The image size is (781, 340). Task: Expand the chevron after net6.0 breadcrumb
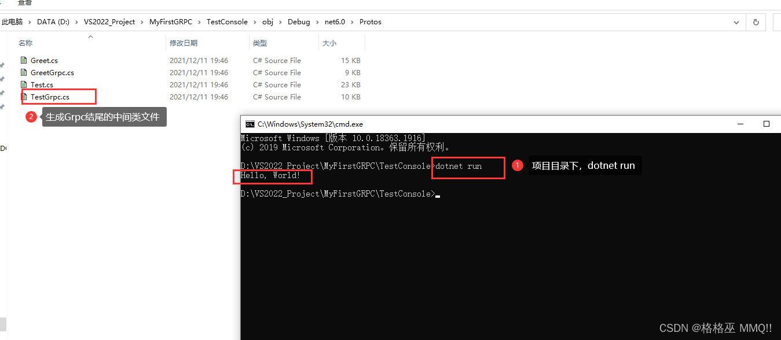coord(353,22)
